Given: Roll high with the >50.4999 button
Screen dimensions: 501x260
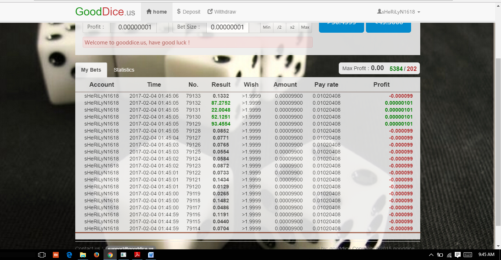Looking at the screenshot, I should tap(341, 27).
